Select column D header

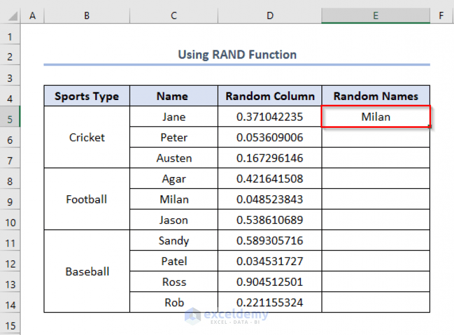[x=270, y=15]
